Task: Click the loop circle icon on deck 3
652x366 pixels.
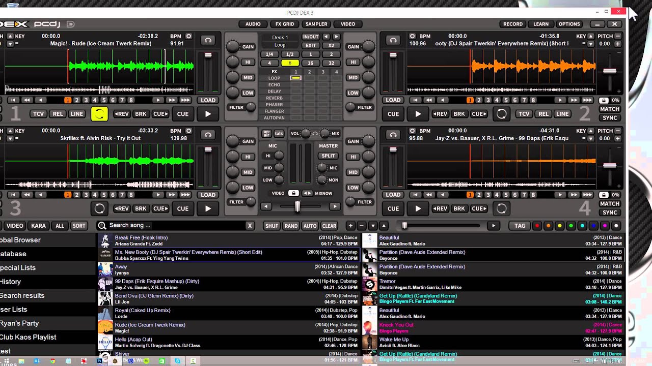Action: click(x=99, y=208)
